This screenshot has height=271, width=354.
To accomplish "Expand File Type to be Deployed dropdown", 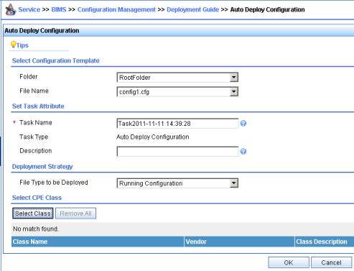I will pyautogui.click(x=233, y=183).
